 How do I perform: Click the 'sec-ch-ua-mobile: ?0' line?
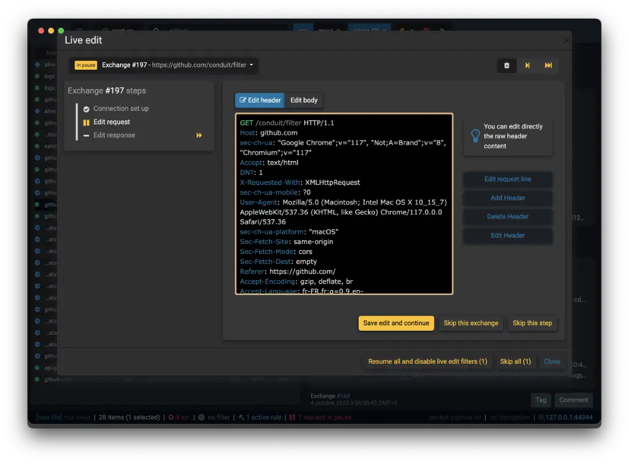coord(275,192)
